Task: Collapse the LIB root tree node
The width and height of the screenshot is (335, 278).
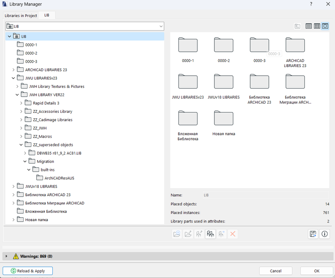Action: 9,36
